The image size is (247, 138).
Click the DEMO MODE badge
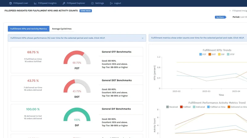click(86, 11)
